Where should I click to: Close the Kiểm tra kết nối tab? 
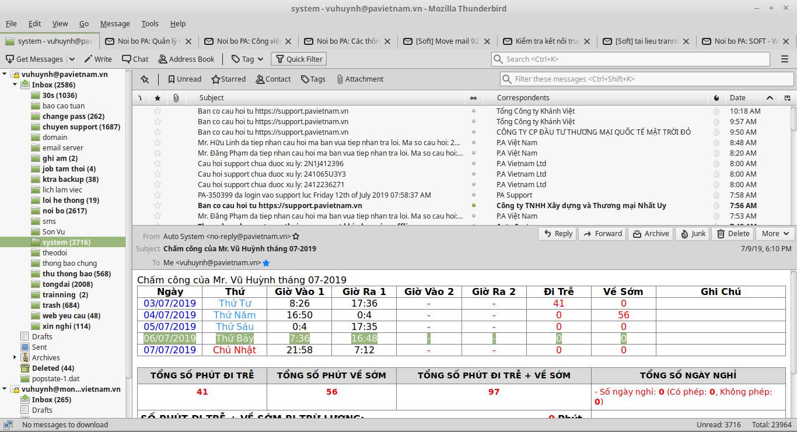click(587, 41)
